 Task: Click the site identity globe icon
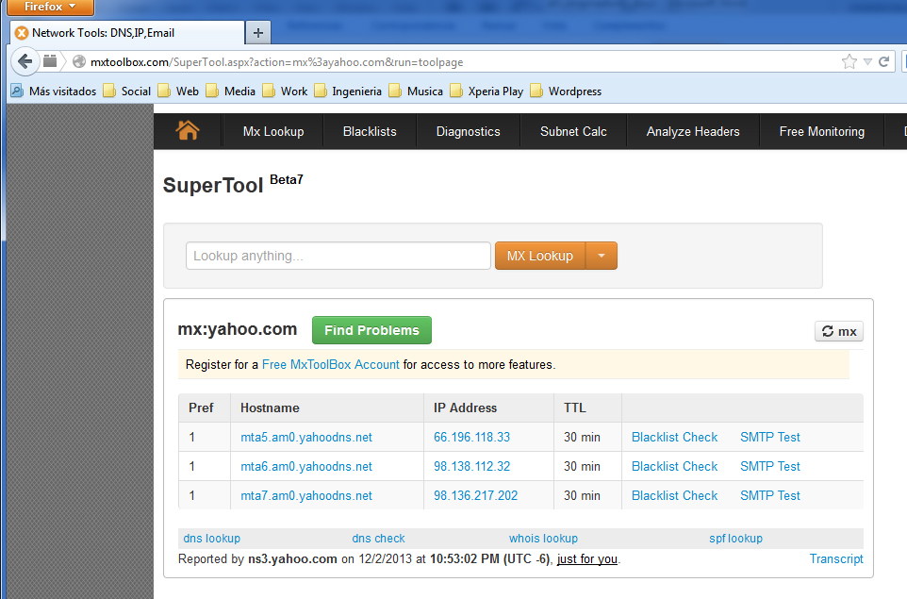click(x=79, y=62)
